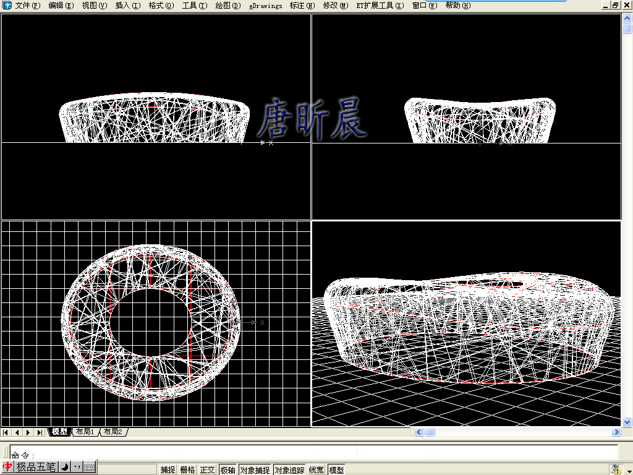Click the vertical scrollbar up arrow
Image resolution: width=633 pixels, height=475 pixels.
[x=627, y=19]
